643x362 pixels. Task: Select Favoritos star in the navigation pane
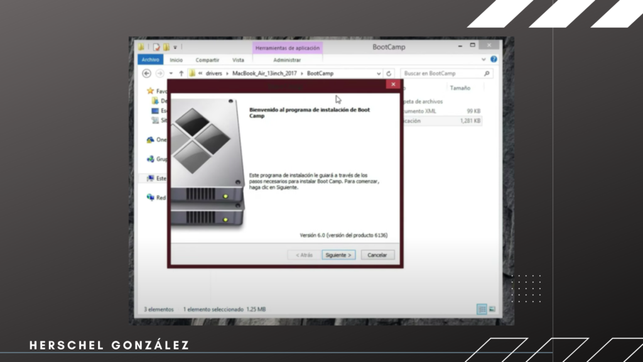pos(151,91)
